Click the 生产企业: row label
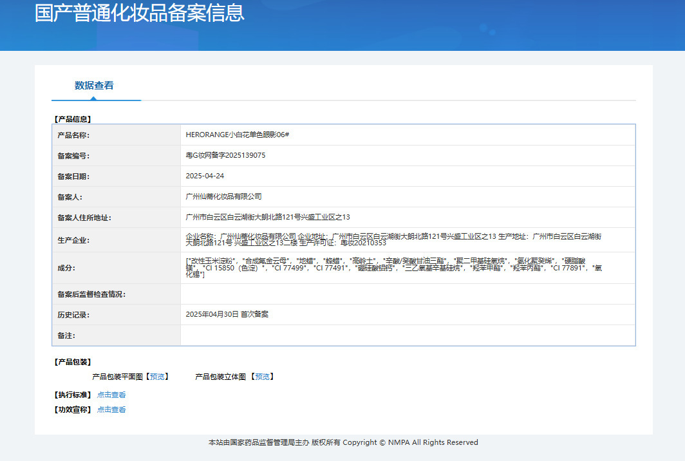 [73, 240]
